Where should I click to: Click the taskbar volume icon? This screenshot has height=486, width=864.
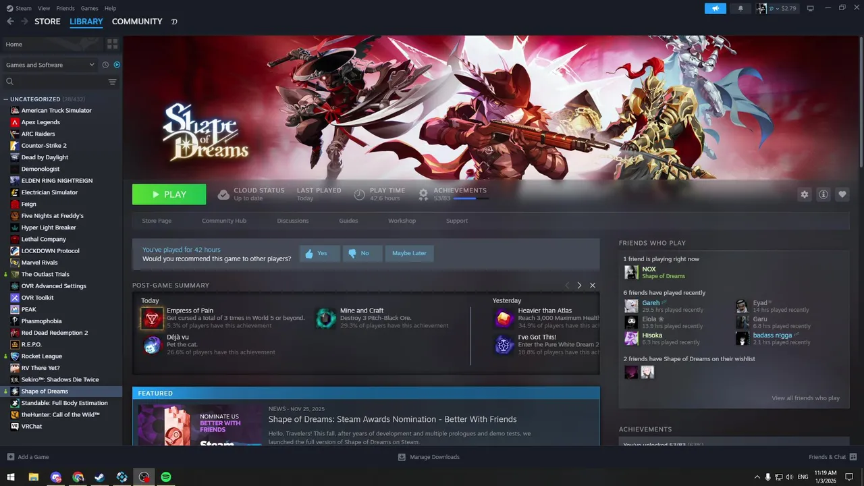point(790,477)
